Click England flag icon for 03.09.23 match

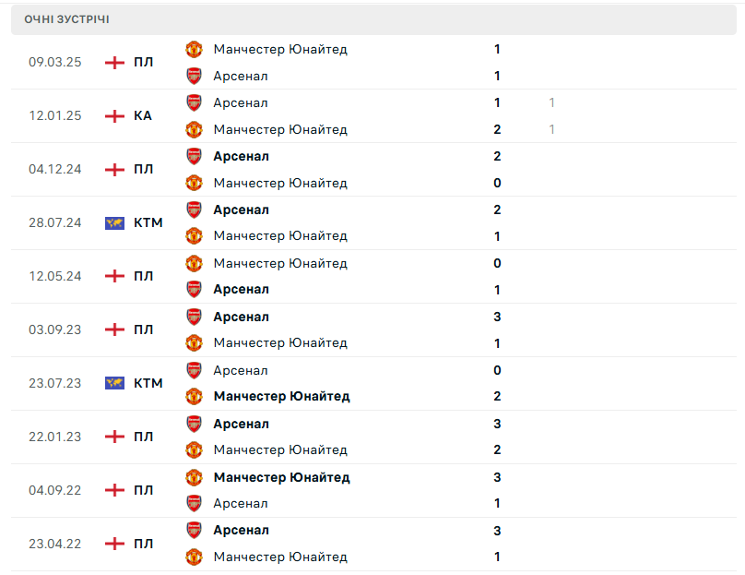[x=114, y=329]
